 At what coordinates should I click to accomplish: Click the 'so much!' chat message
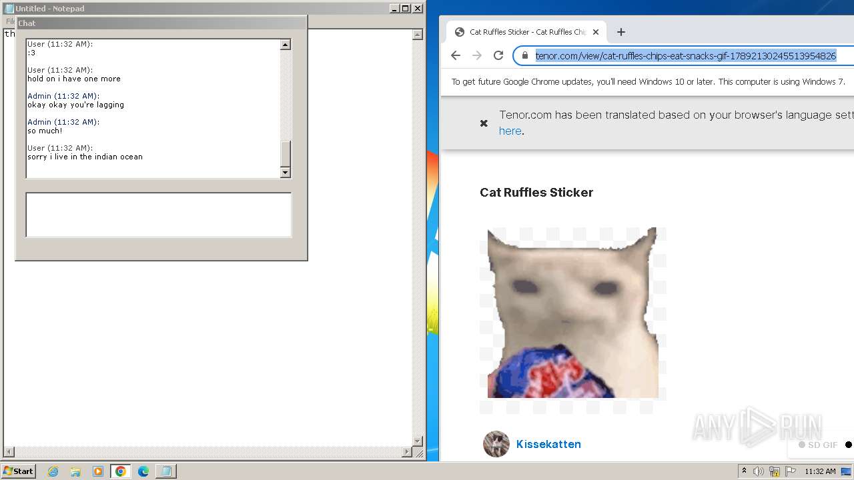click(45, 131)
